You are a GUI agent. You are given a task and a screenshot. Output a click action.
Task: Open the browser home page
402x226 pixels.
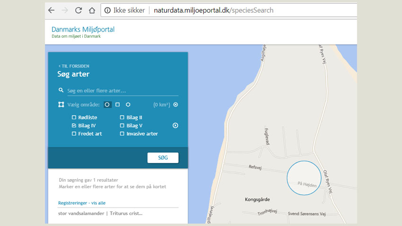92,10
